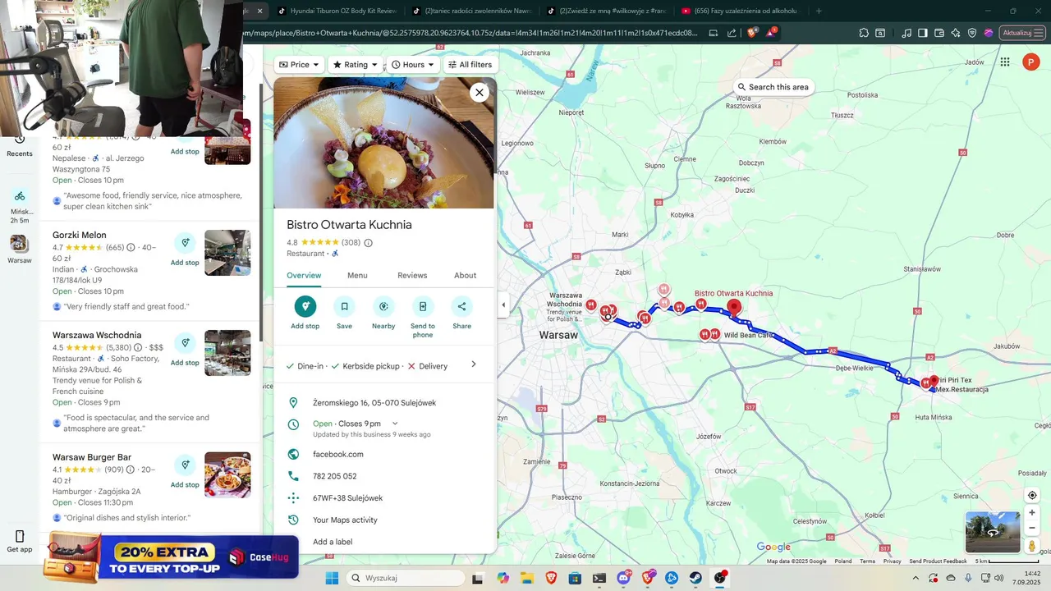Open the Google apps grid icon
This screenshot has height=591, width=1051.
coord(1005,62)
